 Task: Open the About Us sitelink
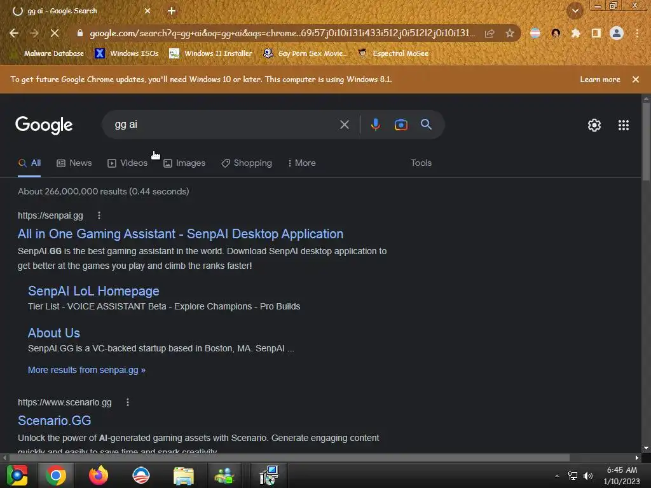tap(54, 333)
